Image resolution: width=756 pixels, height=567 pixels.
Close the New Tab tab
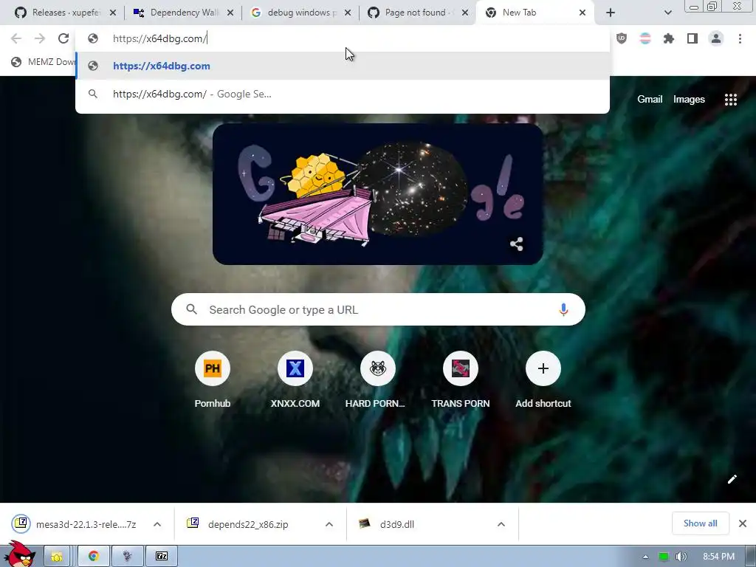pos(583,13)
